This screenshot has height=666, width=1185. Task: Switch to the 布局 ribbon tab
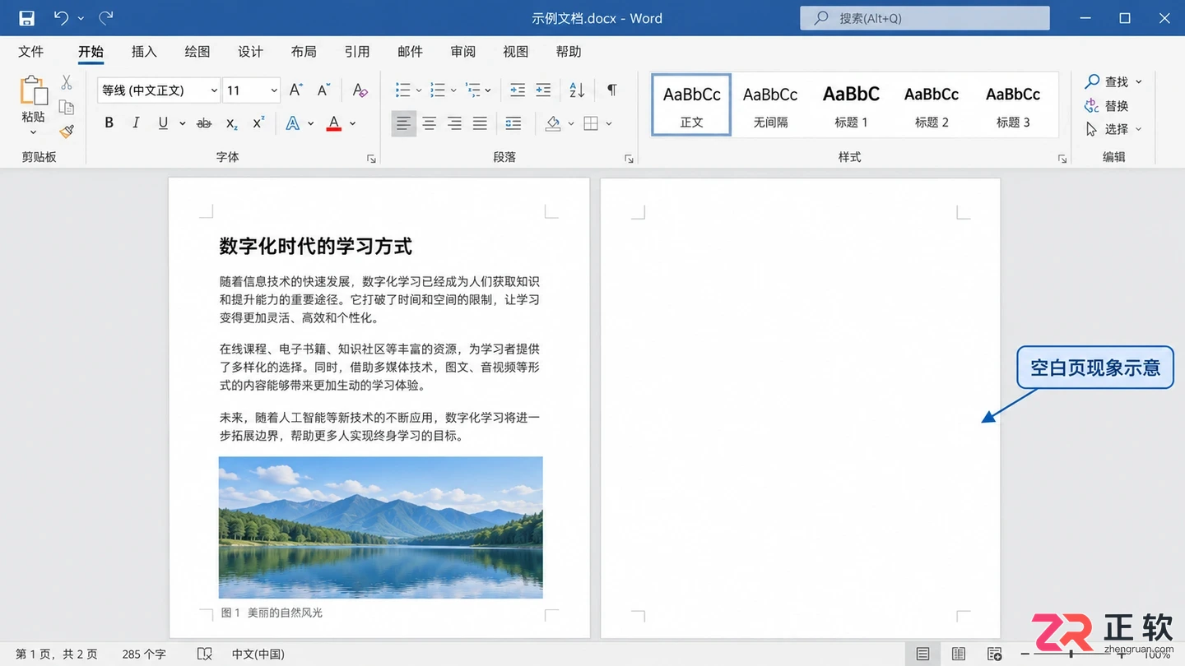coord(304,52)
